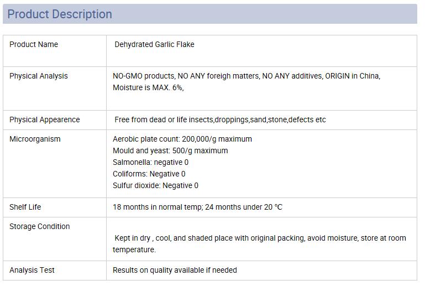Viewport: 425px width, 291px height.
Task: Click the Free from dead insects text
Action: coord(220,120)
